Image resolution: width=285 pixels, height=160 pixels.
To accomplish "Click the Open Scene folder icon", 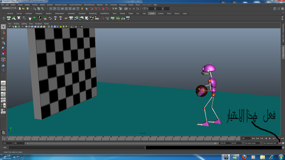I will pos(23,9).
